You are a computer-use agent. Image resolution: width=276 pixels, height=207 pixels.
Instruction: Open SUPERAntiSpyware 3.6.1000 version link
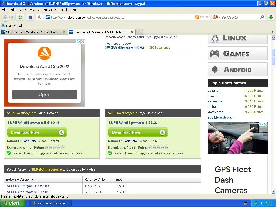29,186
